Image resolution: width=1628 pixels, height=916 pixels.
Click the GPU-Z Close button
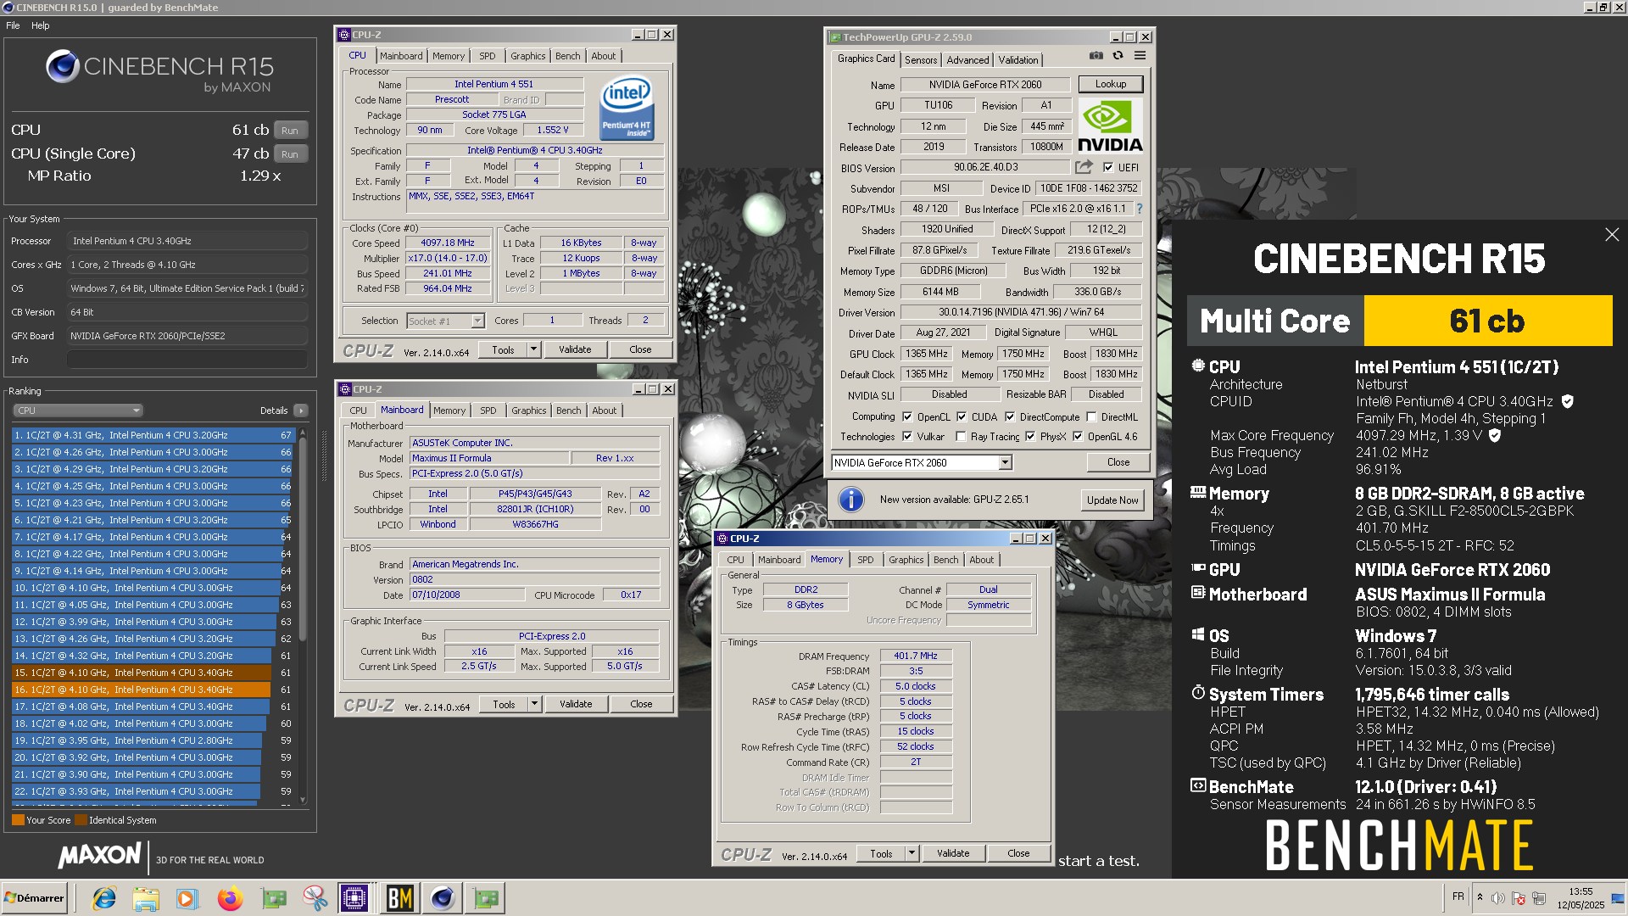coord(1118,462)
